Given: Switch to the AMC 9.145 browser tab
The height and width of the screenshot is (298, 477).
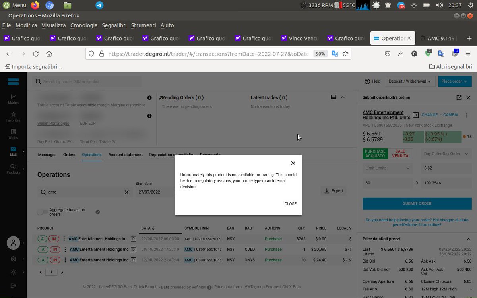Looking at the screenshot, I should [438, 38].
